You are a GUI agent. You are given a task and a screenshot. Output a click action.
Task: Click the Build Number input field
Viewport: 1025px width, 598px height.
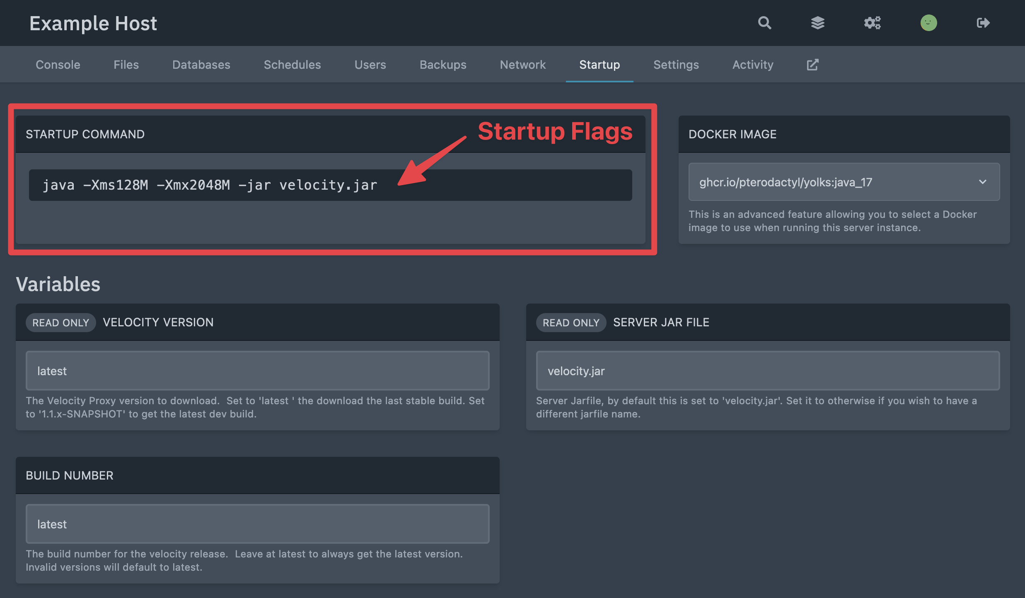pos(257,524)
